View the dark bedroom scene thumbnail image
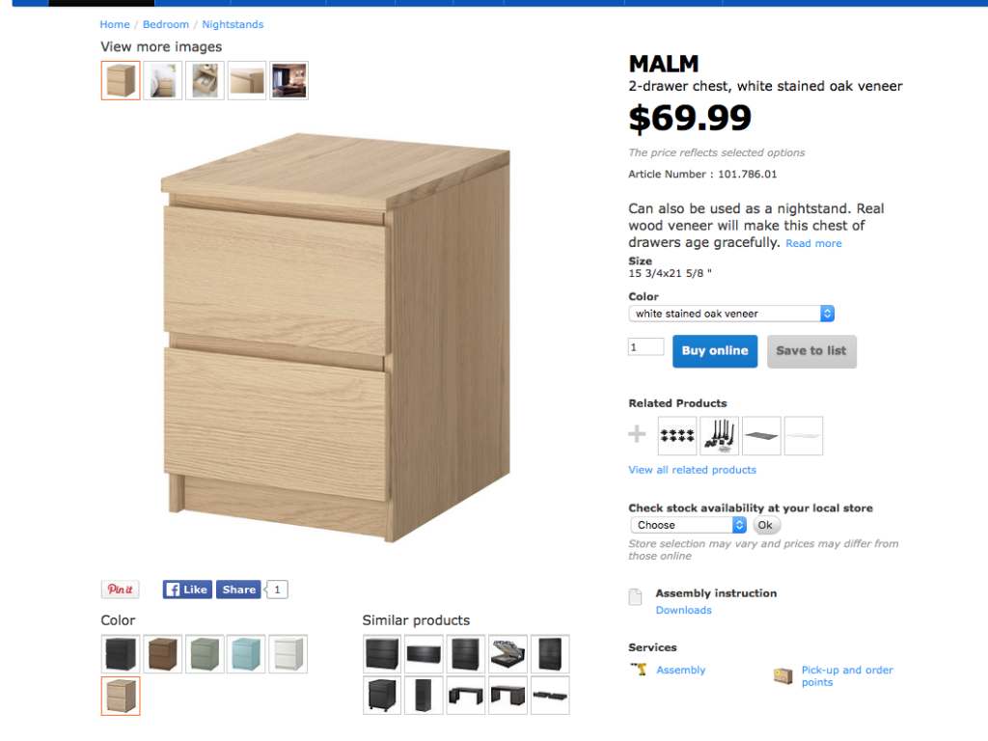This screenshot has height=741, width=988. pos(289,81)
